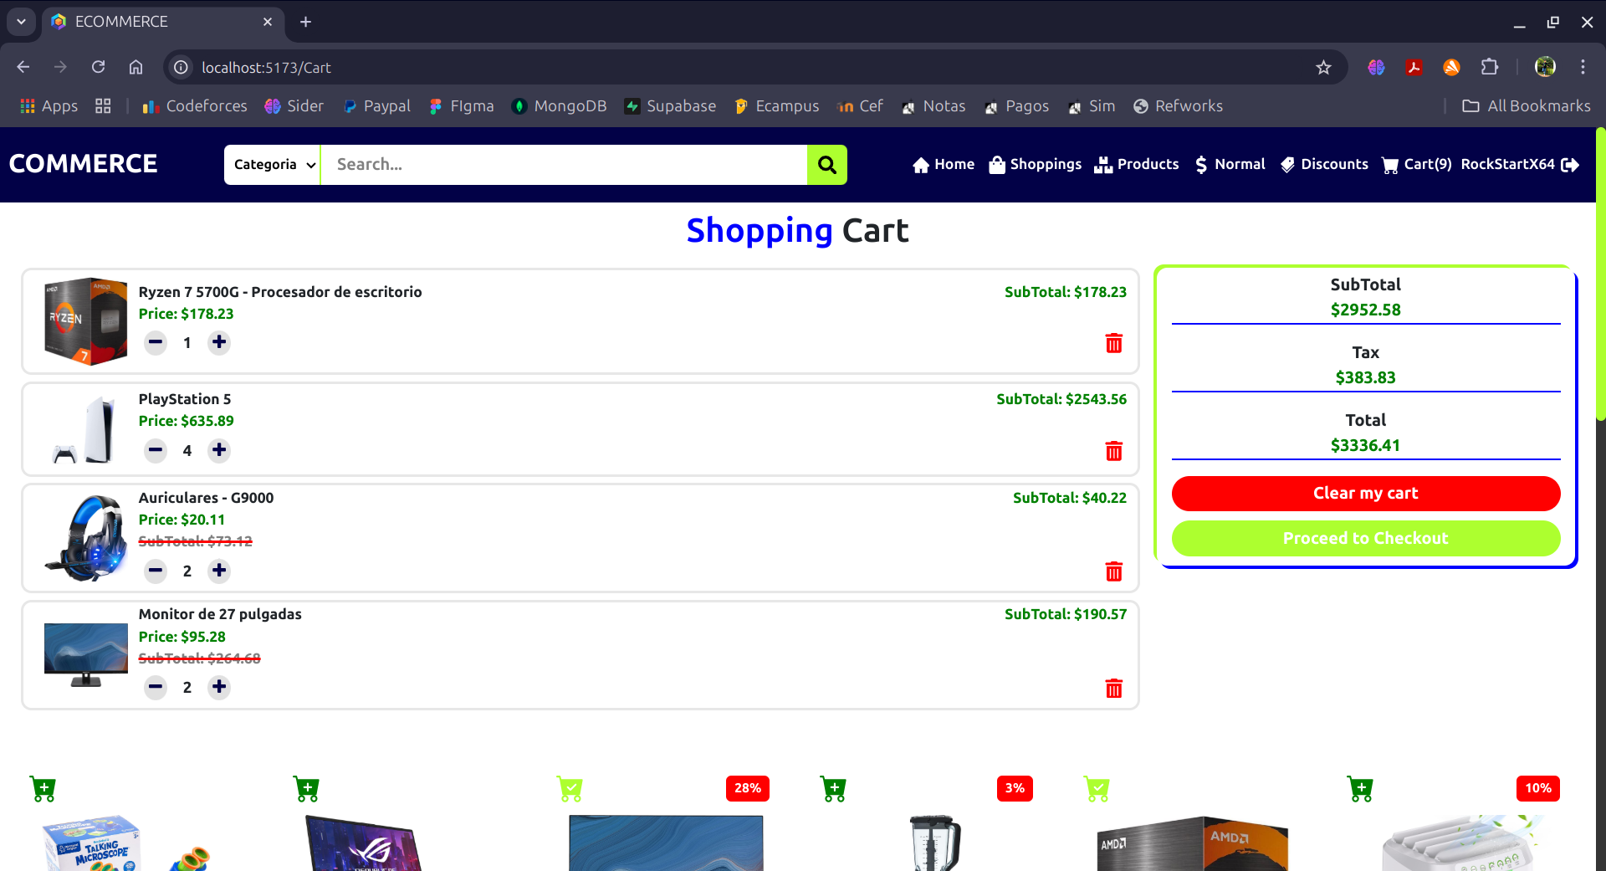The image size is (1606, 871).
Task: Increase PlayStation 5 quantity with plus
Action: (x=219, y=450)
